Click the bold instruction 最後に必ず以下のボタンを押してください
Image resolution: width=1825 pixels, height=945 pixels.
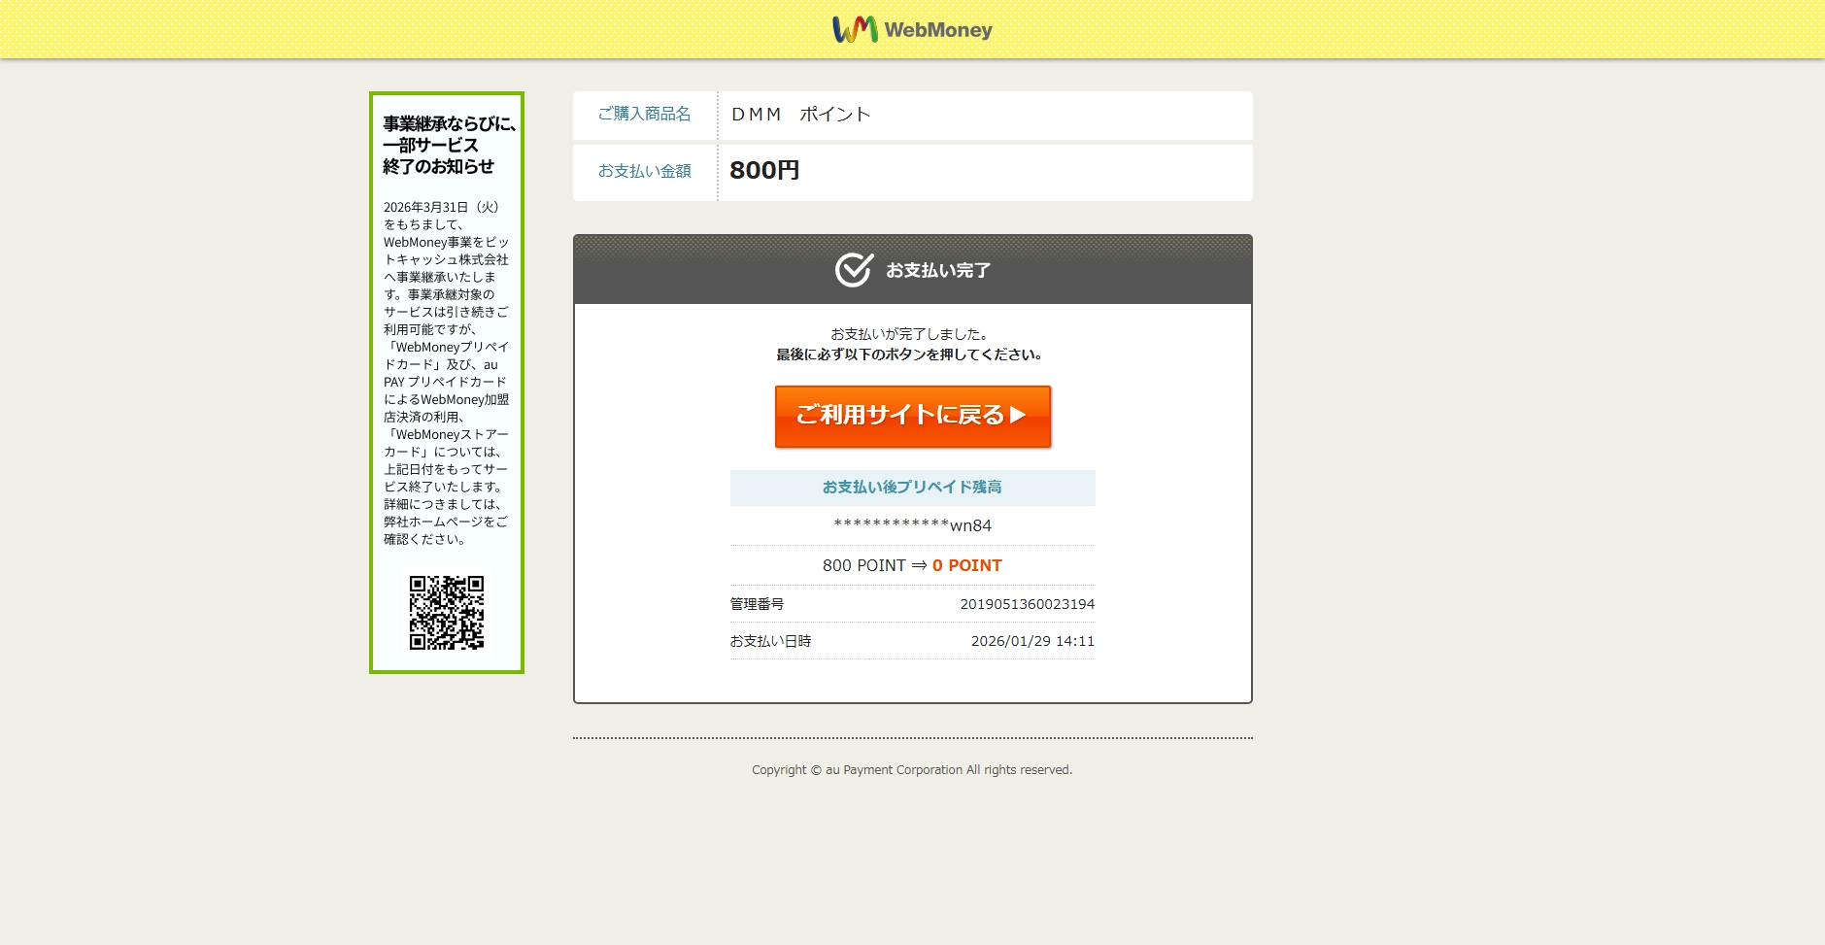(x=909, y=354)
